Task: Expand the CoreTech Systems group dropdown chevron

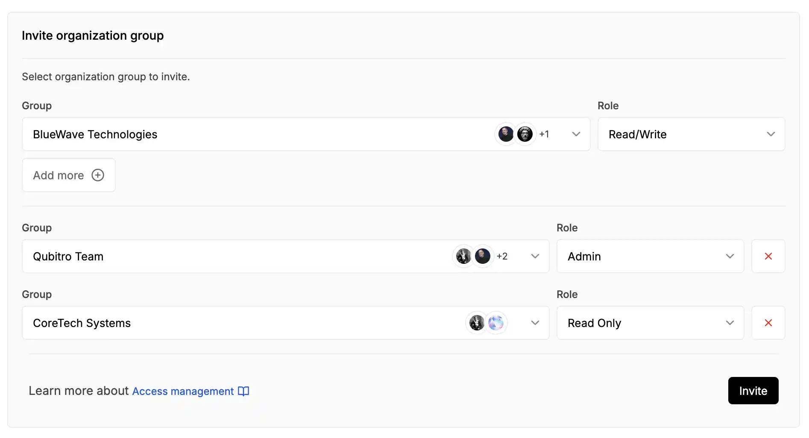Action: (535, 323)
